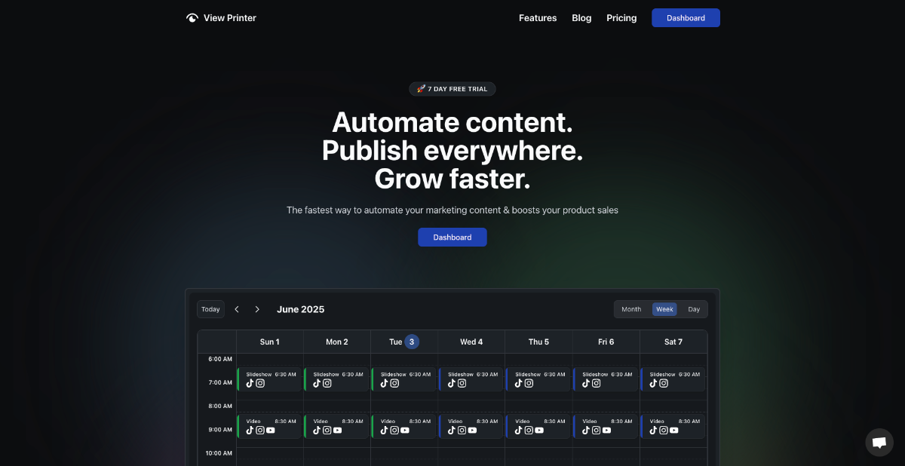Switch calendar to Month view
This screenshot has width=905, height=466.
pos(631,309)
